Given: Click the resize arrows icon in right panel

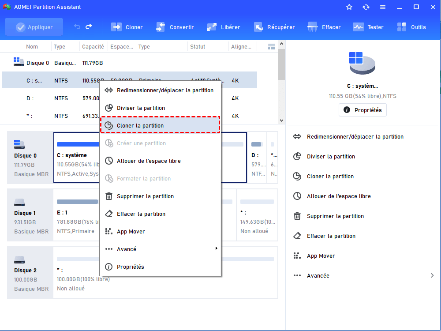Looking at the screenshot, I should [297, 137].
